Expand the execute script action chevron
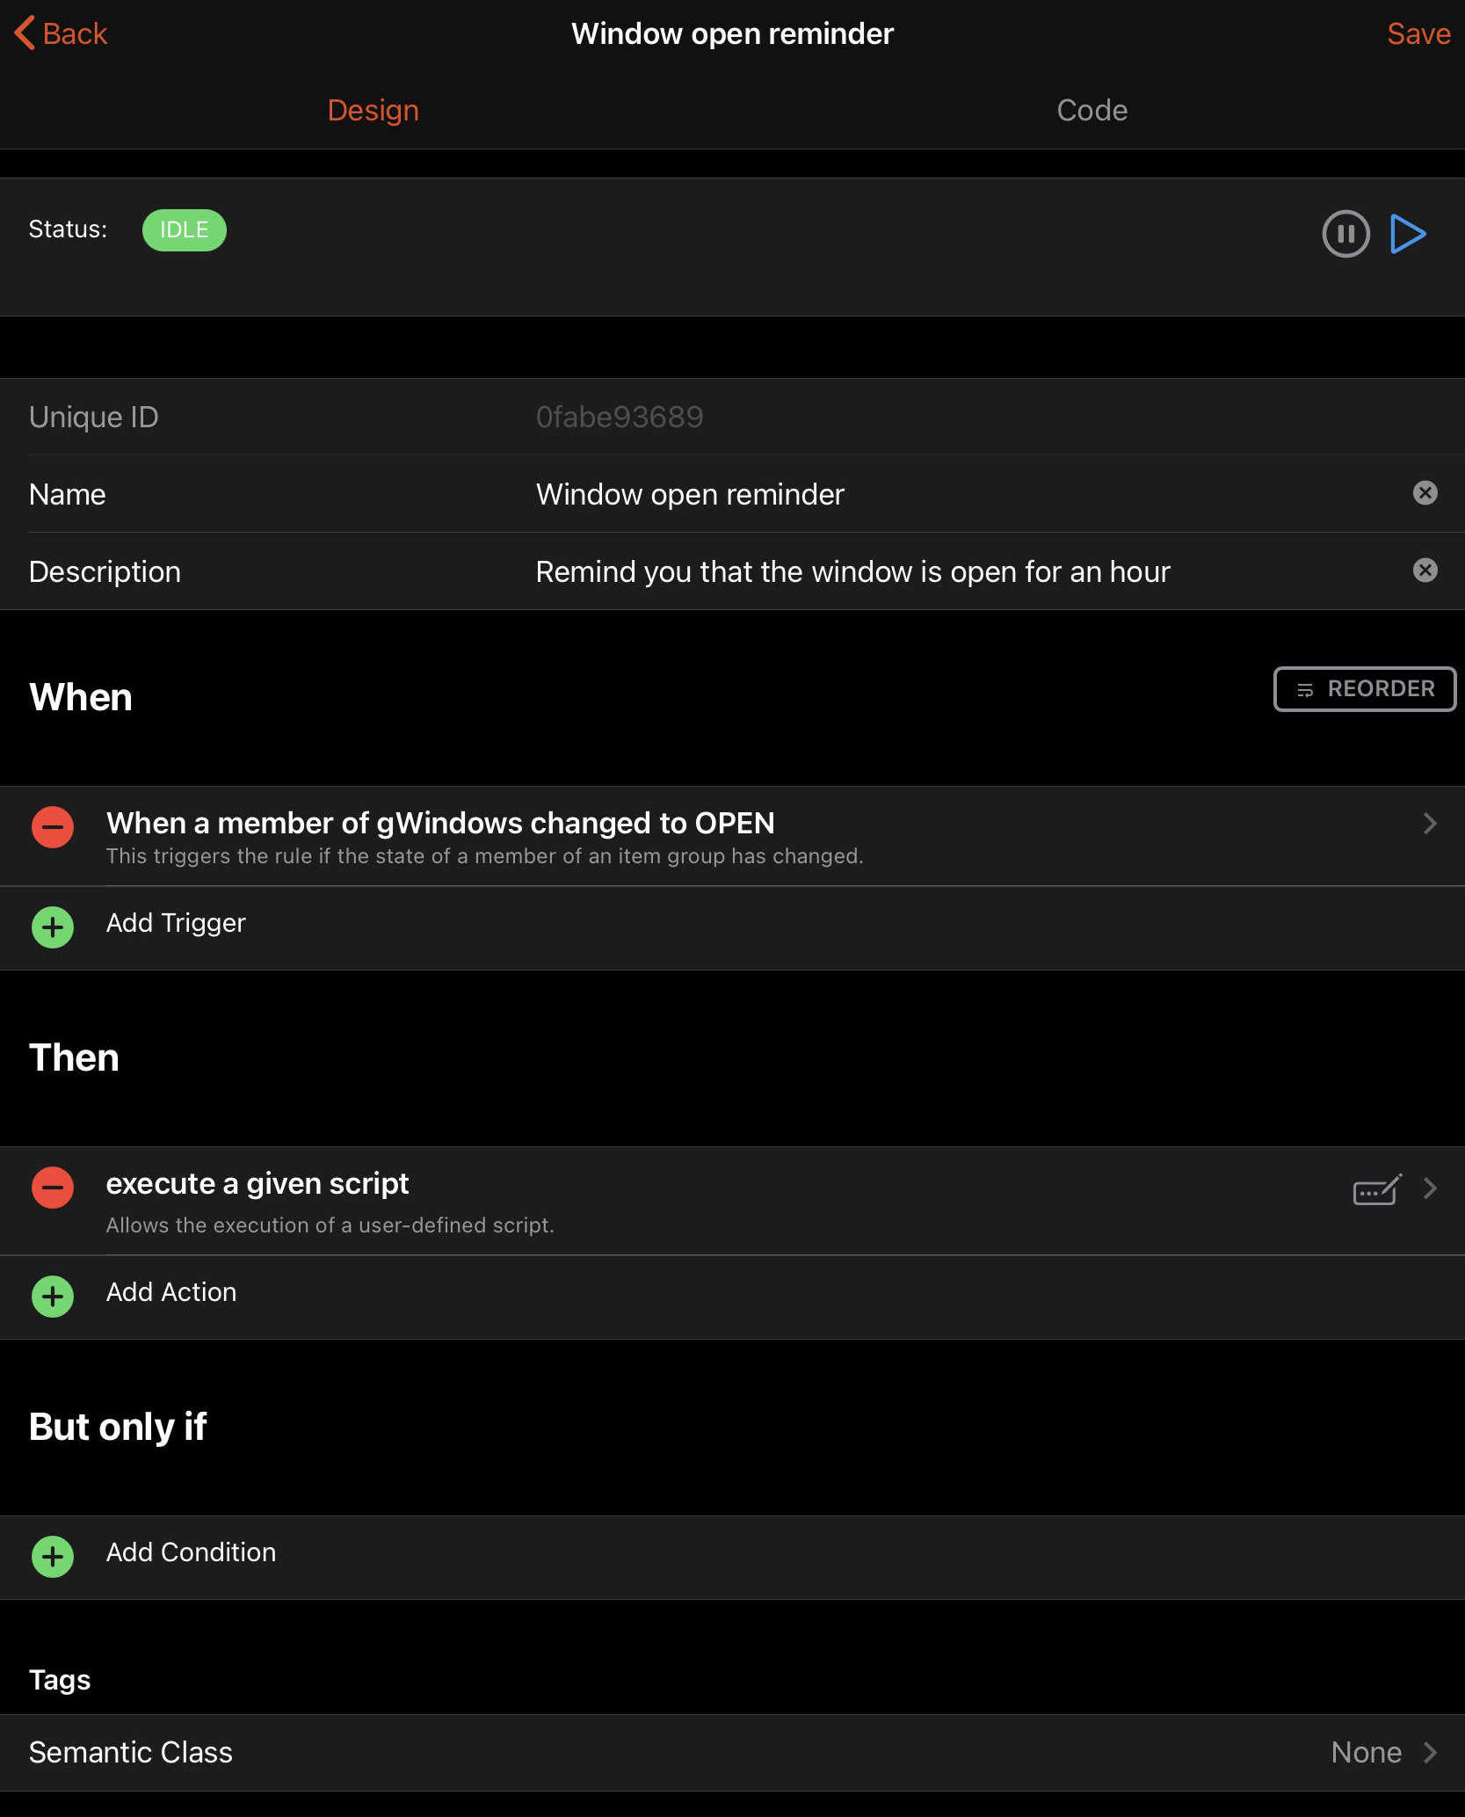Viewport: 1465px width, 1817px height. click(1431, 1189)
